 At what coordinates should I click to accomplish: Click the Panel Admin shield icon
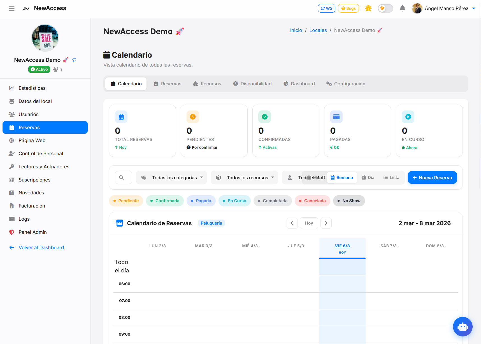tap(11, 232)
